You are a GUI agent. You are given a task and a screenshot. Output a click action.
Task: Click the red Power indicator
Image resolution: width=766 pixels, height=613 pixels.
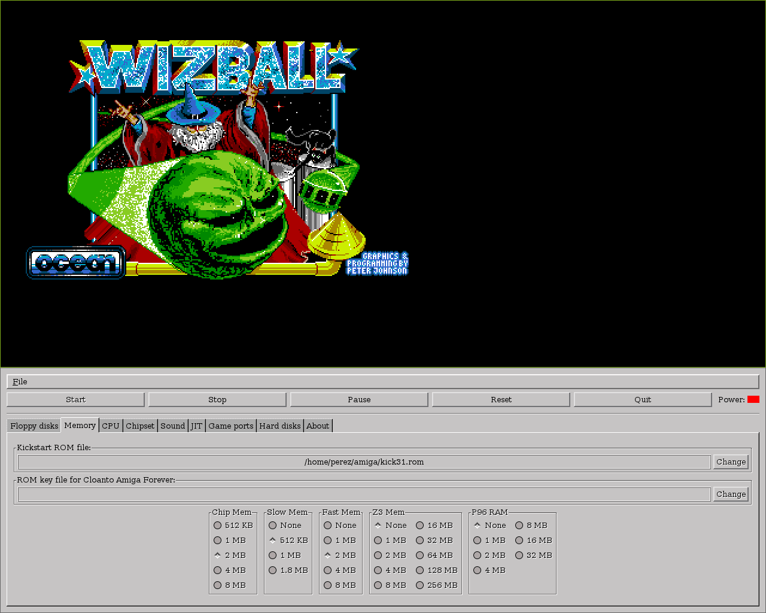click(x=753, y=399)
